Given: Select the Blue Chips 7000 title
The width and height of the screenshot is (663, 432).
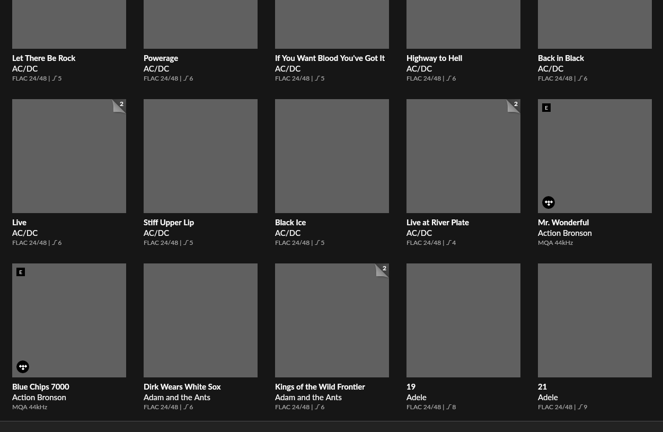Looking at the screenshot, I should [41, 387].
